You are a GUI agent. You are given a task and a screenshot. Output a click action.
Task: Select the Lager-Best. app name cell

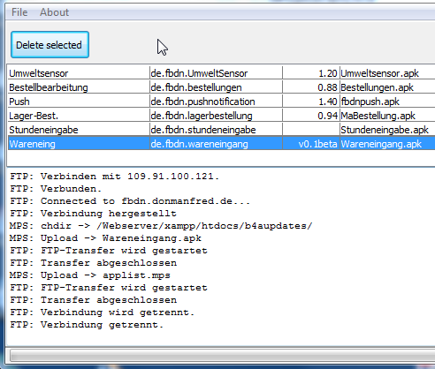tap(79, 116)
